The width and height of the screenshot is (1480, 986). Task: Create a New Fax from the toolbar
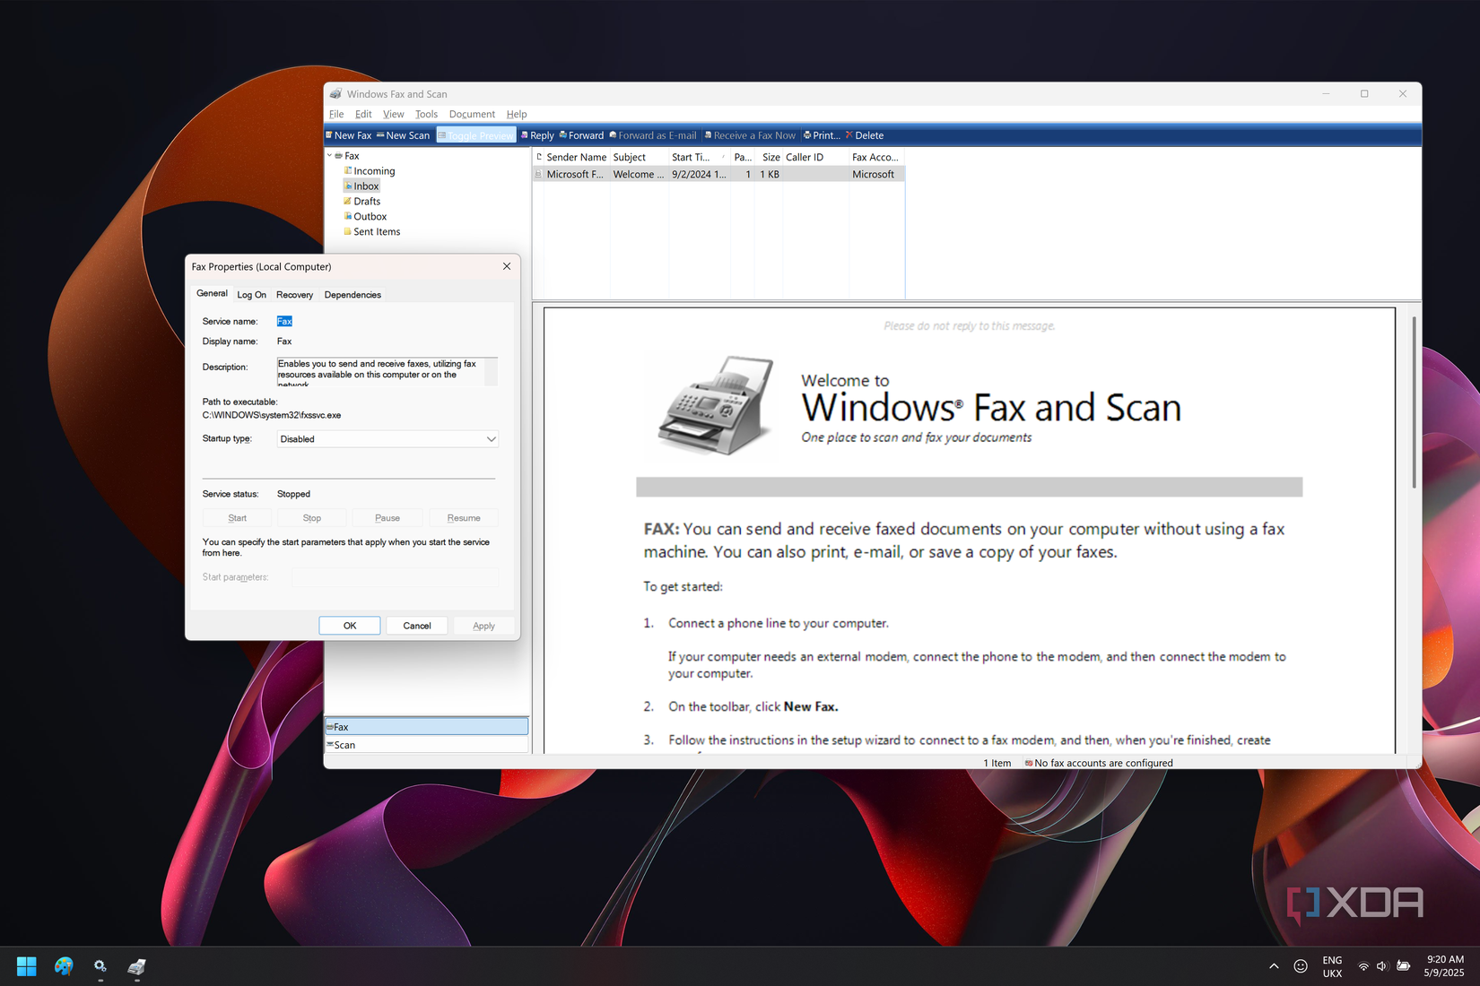click(353, 134)
